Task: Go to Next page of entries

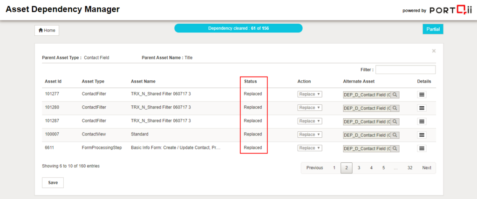Action: 426,168
